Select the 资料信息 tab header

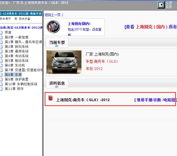(57, 84)
